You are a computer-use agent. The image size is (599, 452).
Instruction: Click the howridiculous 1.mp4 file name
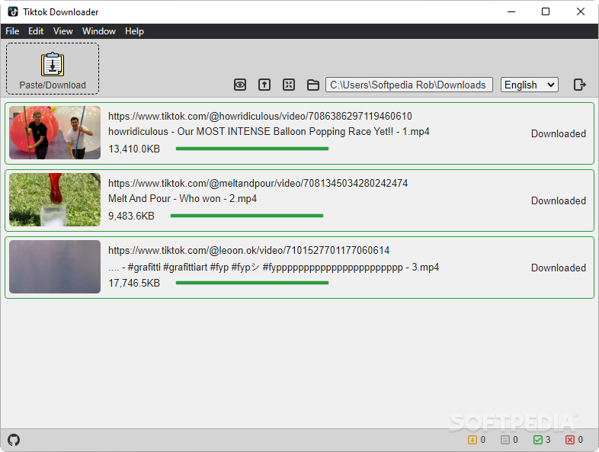tap(269, 131)
